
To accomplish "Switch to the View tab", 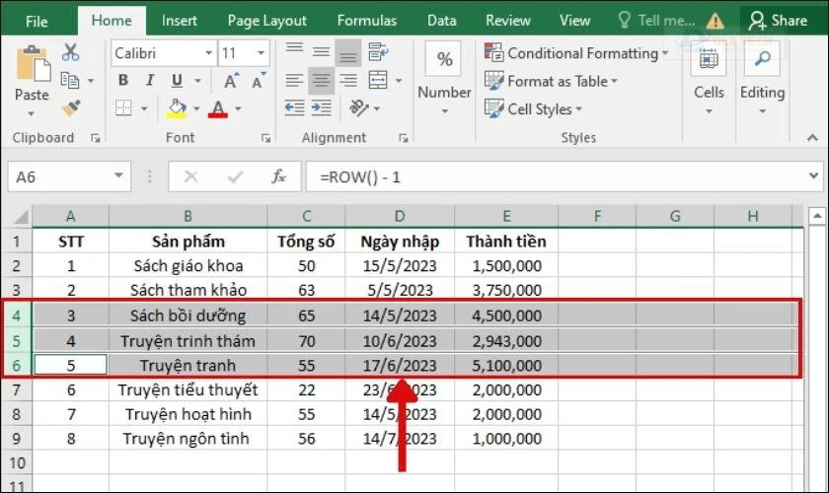I will pos(574,21).
